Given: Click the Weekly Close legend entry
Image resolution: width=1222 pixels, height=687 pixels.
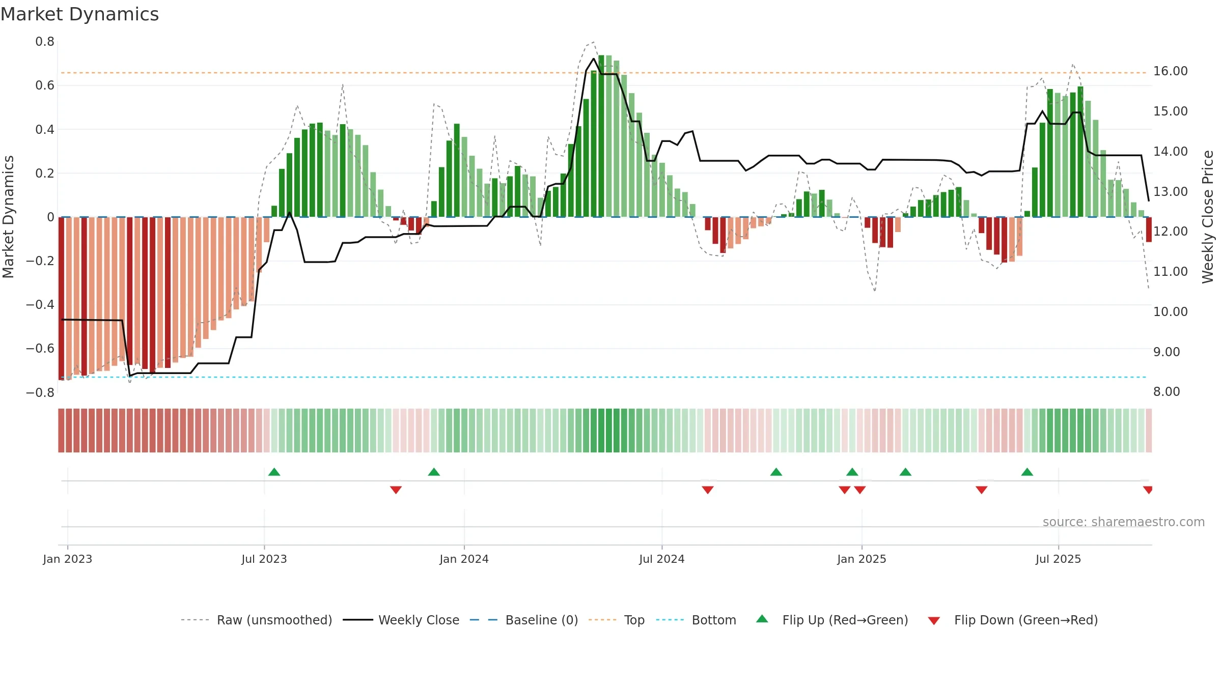Looking at the screenshot, I should [401, 620].
